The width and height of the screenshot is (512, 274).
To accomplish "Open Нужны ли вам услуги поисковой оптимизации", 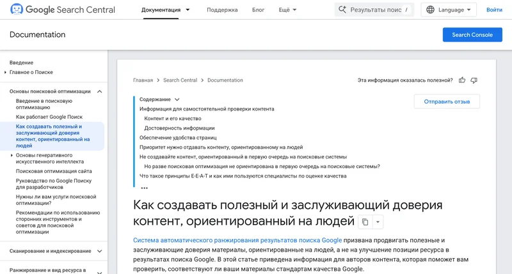I will click(x=56, y=200).
